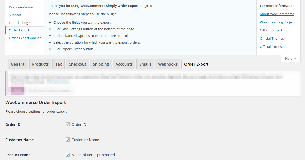This screenshot has width=305, height=160.
Task: Switch to the Accounts settings tab
Action: (124, 64)
